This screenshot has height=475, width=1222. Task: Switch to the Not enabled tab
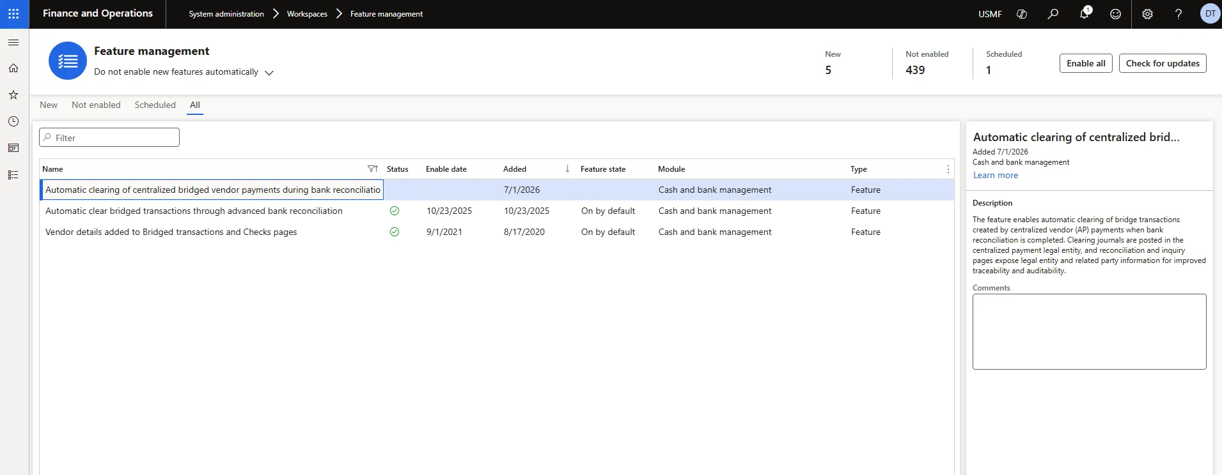96,105
